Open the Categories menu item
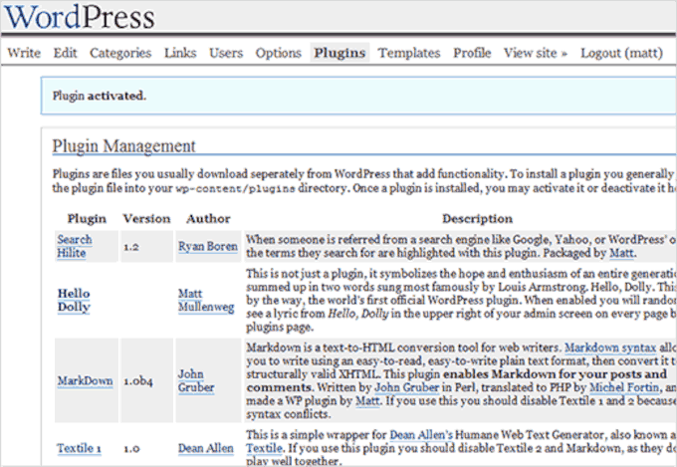Image resolution: width=677 pixels, height=467 pixels. pyautogui.click(x=120, y=53)
